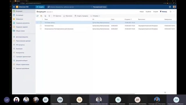186x105 pixels.
Task: Open the hamburger menu beside Directum RX
Action: [14, 7]
